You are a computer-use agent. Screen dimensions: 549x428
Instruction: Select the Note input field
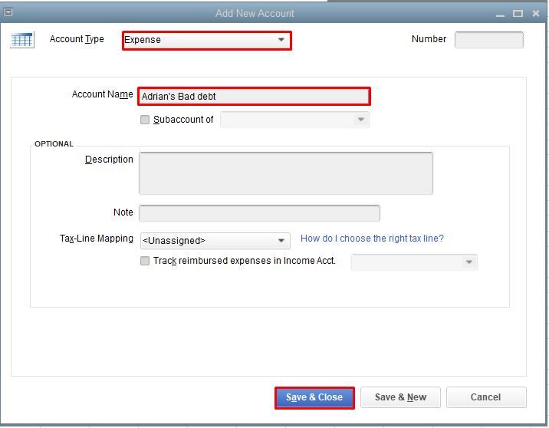[x=259, y=212]
